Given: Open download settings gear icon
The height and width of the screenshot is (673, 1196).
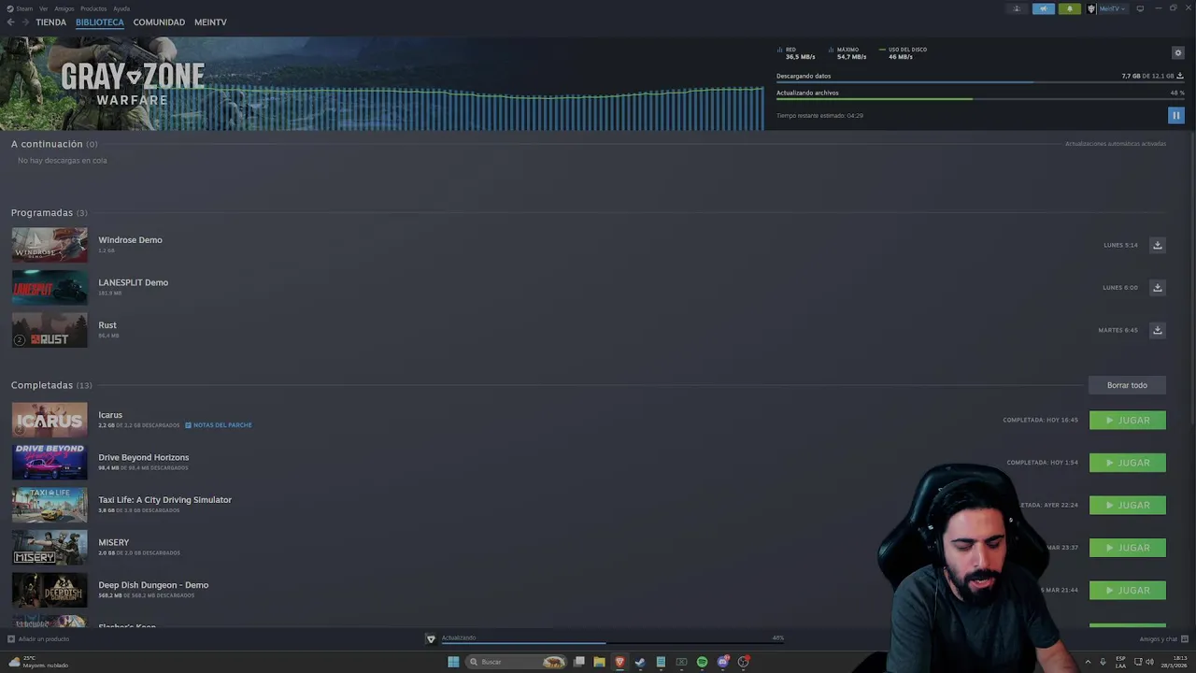Looking at the screenshot, I should 1177,52.
